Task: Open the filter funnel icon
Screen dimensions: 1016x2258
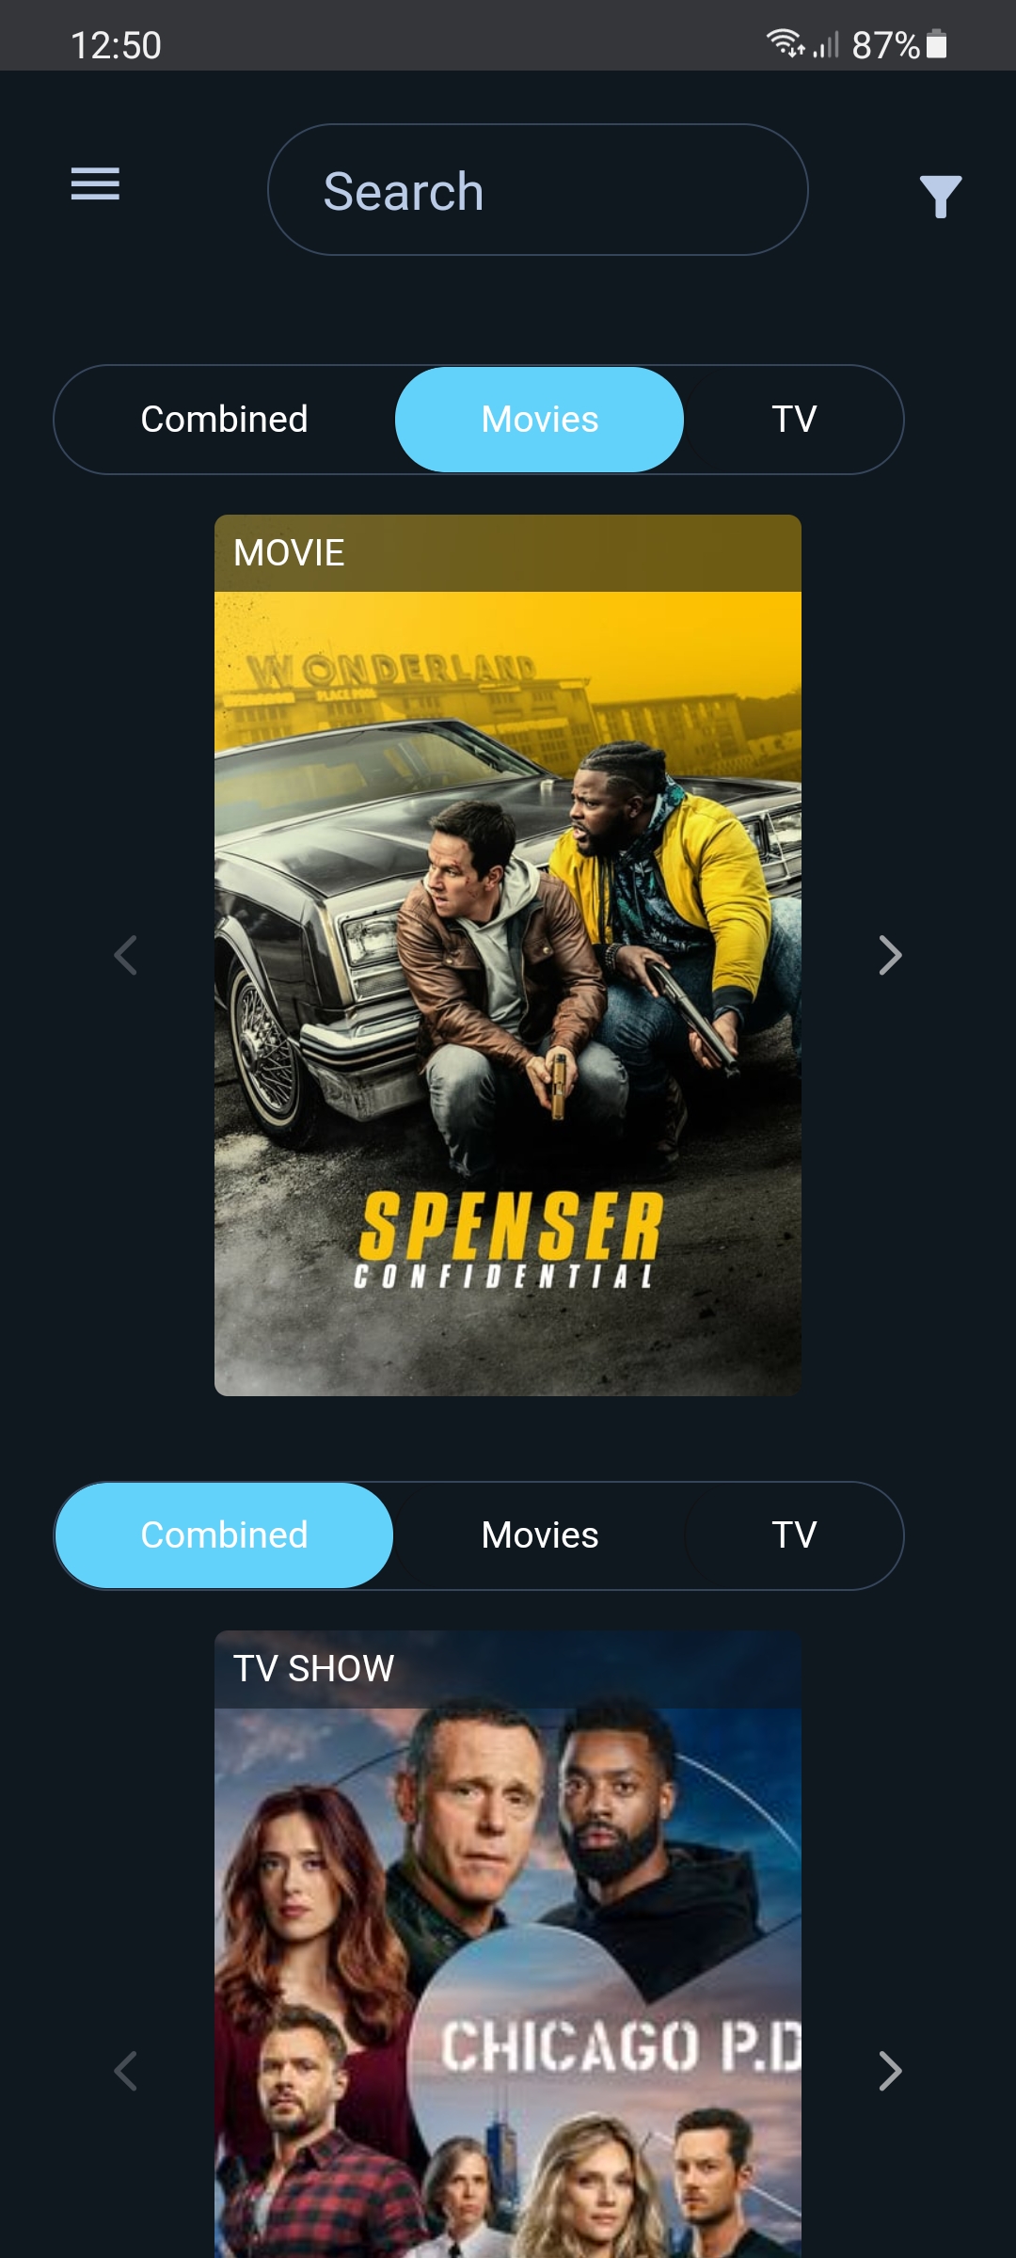Action: pos(940,196)
